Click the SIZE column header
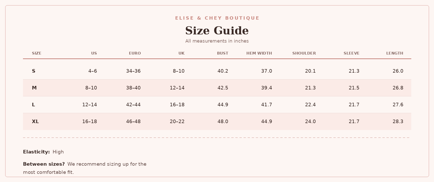This screenshot has height=182, width=434. pos(37,53)
